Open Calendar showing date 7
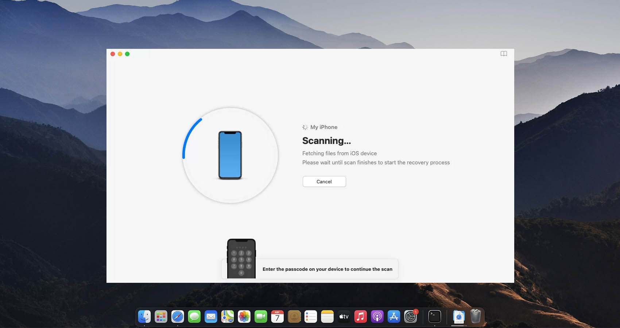The image size is (620, 328). (277, 316)
